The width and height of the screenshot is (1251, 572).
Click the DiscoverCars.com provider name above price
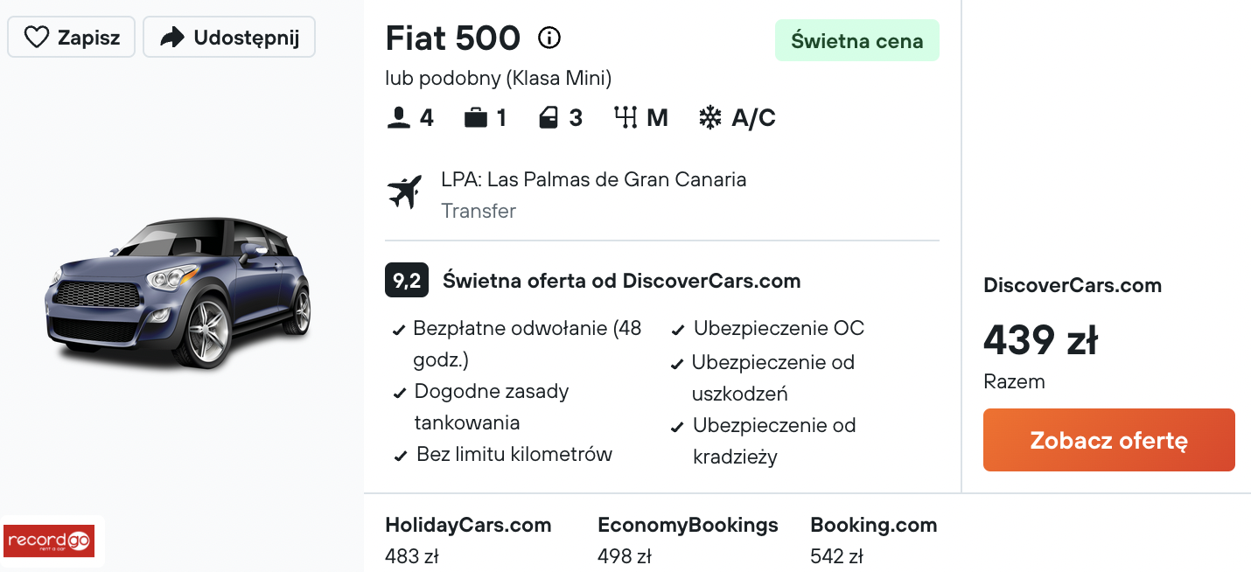pyautogui.click(x=1073, y=285)
